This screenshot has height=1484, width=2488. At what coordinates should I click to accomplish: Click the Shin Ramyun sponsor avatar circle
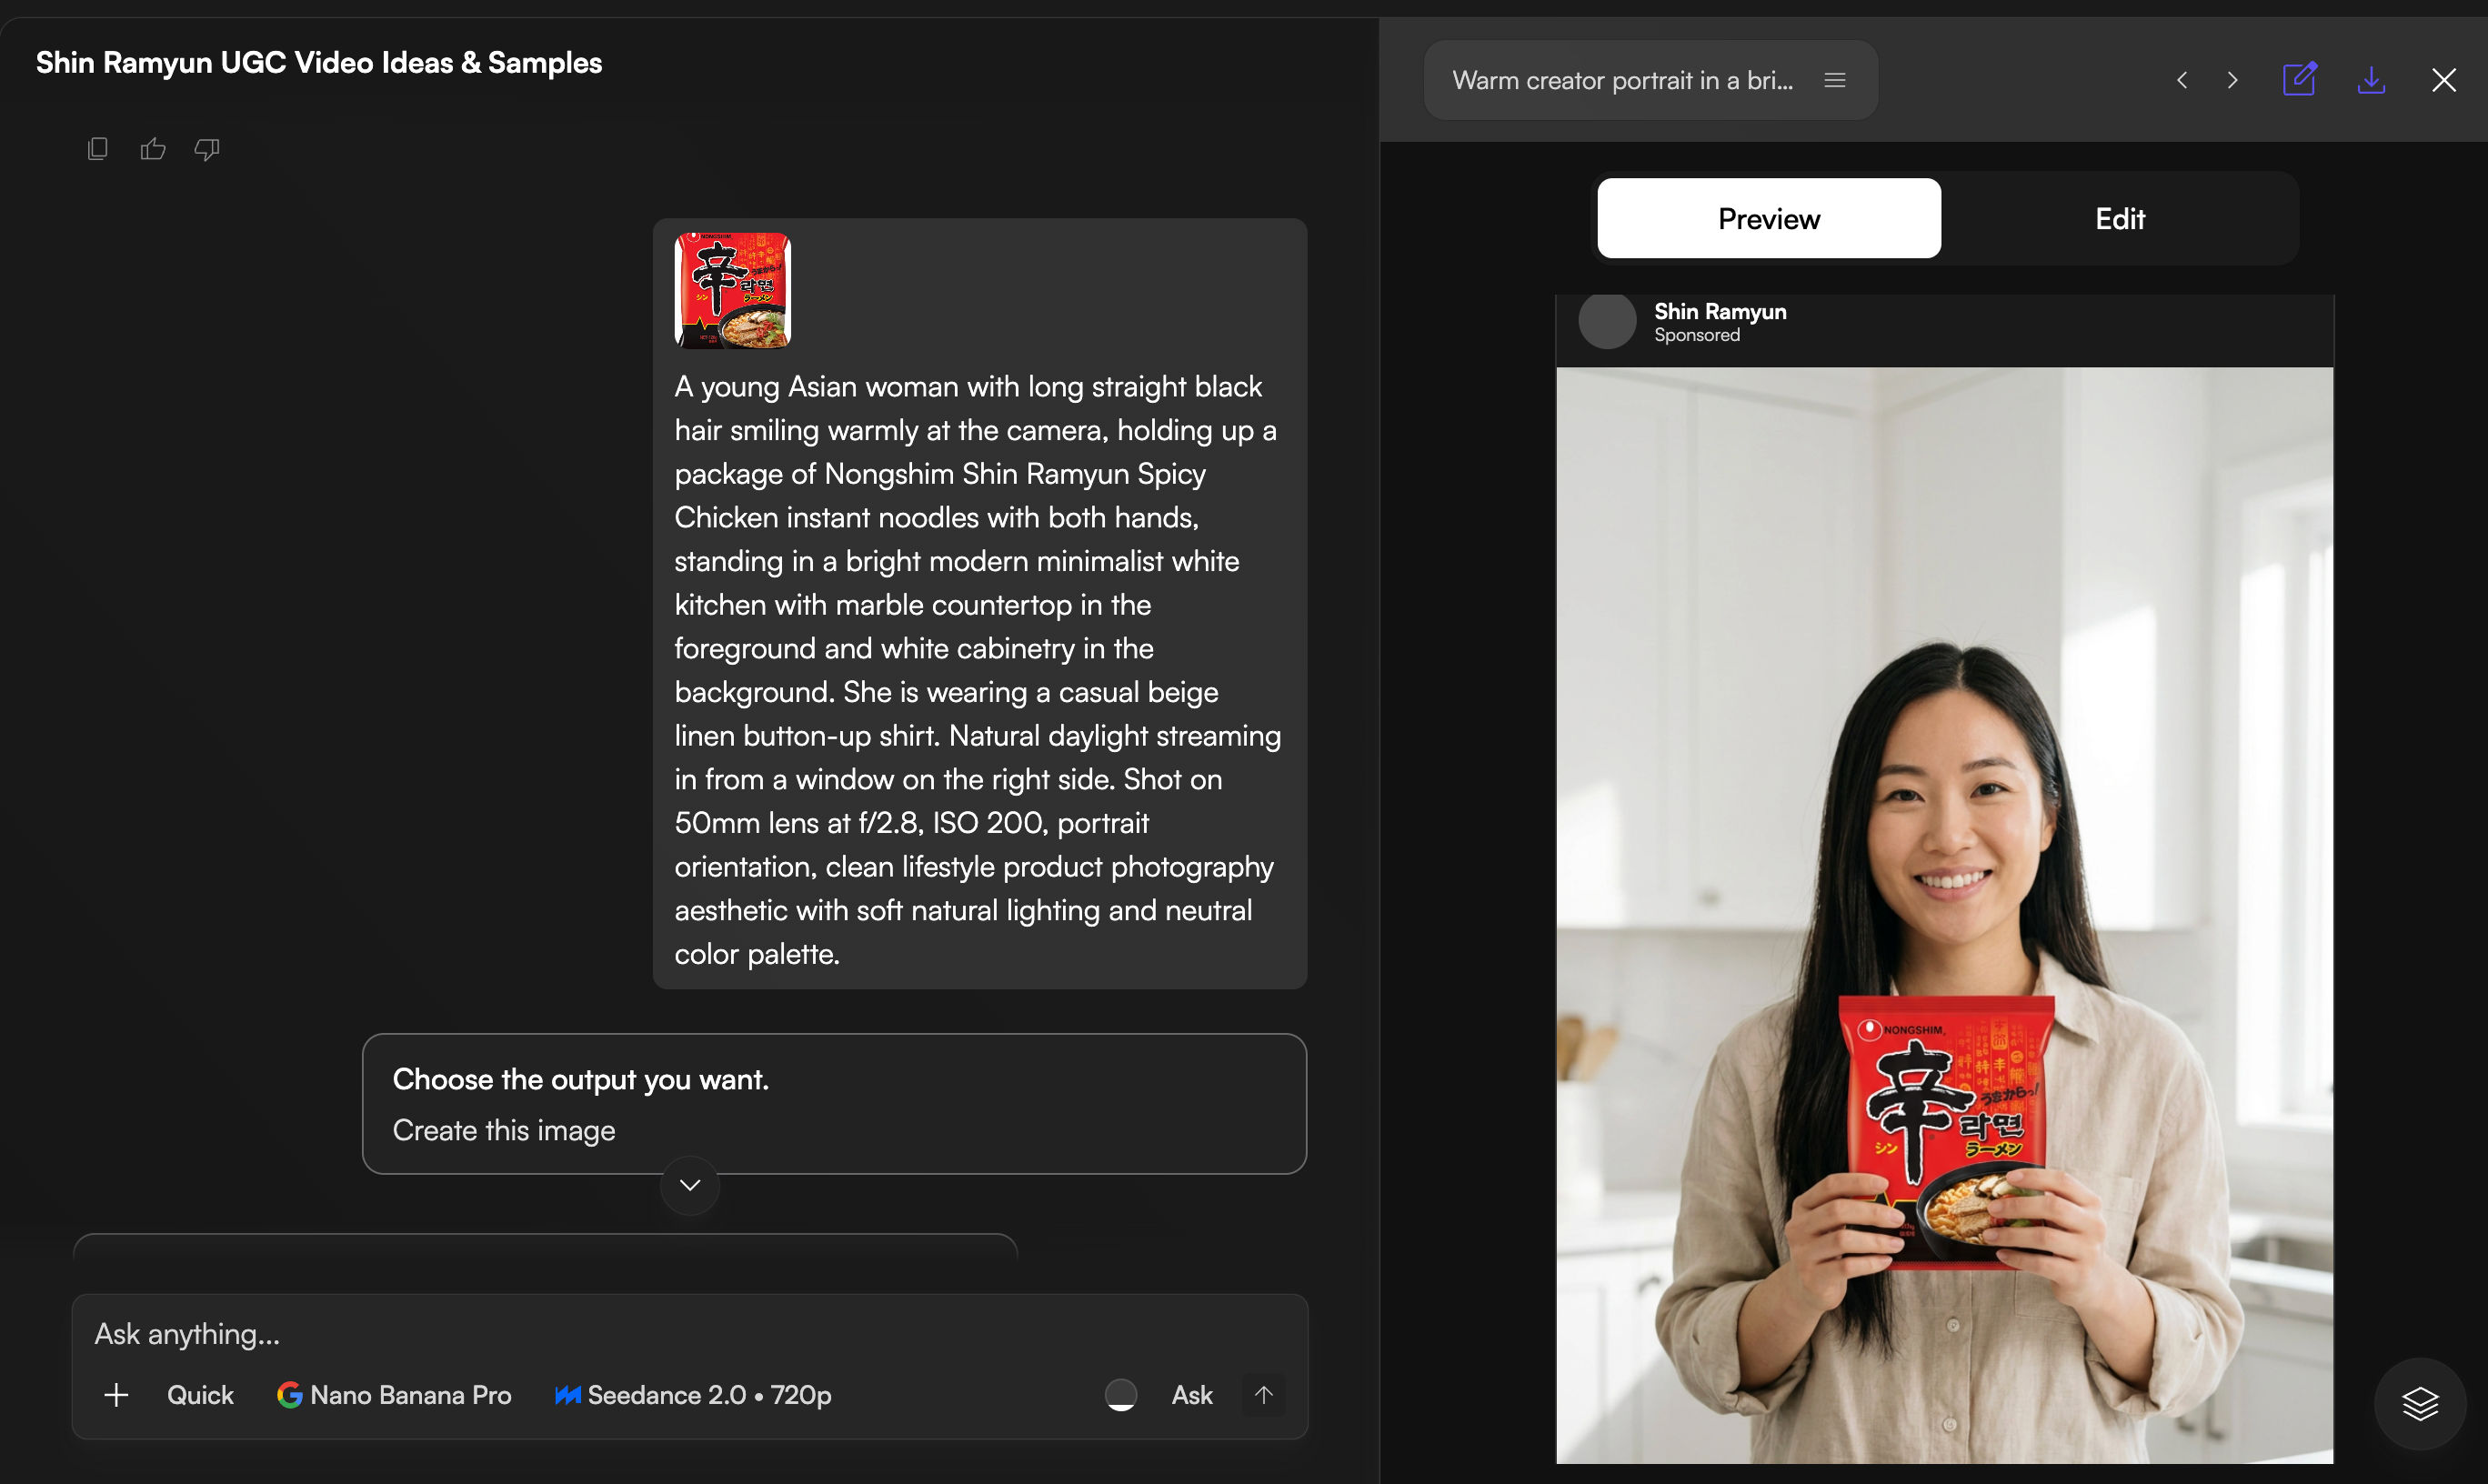pos(1606,321)
